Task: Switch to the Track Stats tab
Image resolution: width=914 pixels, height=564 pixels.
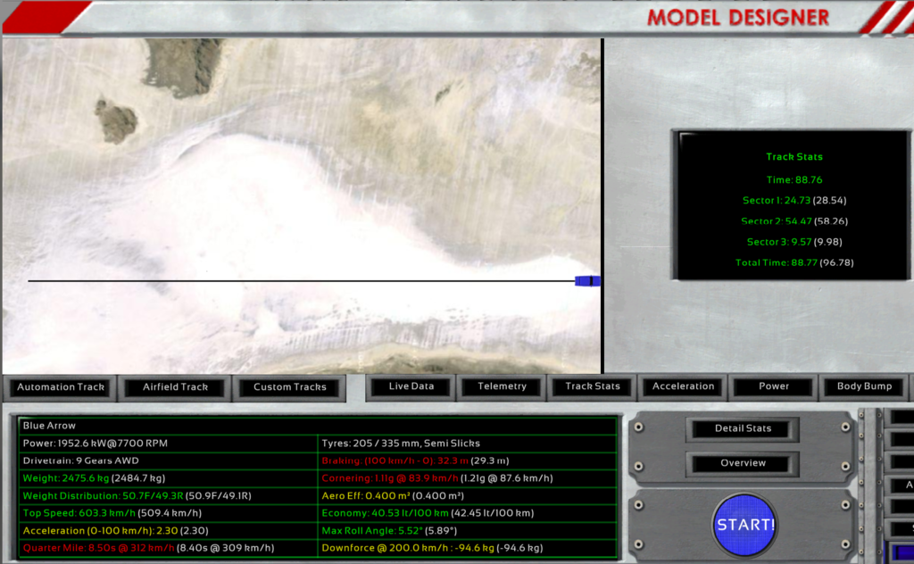Action: point(593,386)
